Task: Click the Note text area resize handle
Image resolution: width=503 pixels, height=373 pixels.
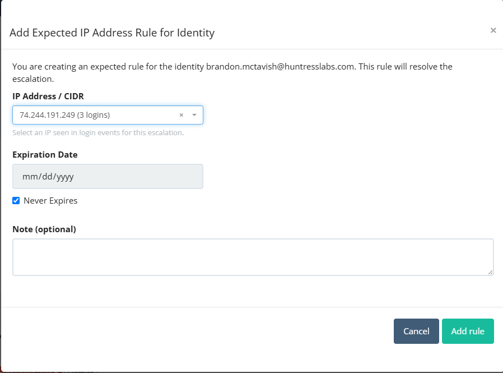Action: [490, 272]
